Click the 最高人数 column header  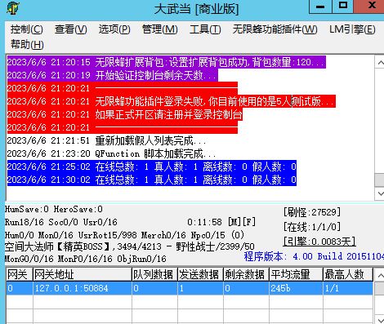pyautogui.click(x=348, y=274)
